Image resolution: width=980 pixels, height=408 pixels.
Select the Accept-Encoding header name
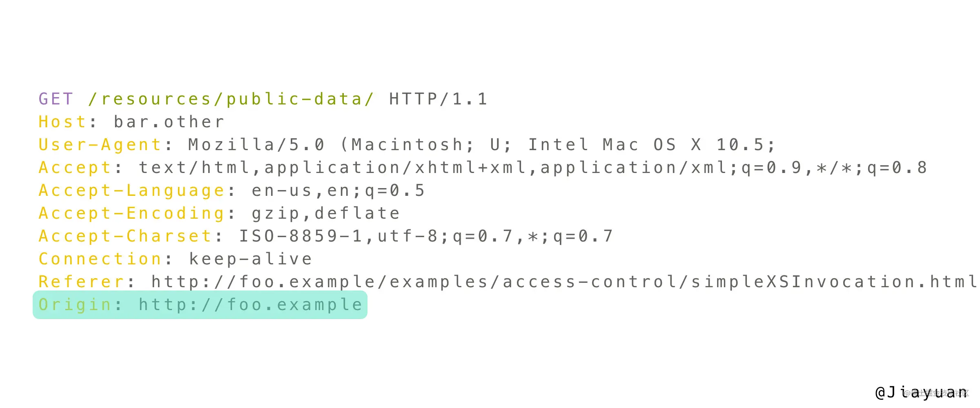point(131,214)
